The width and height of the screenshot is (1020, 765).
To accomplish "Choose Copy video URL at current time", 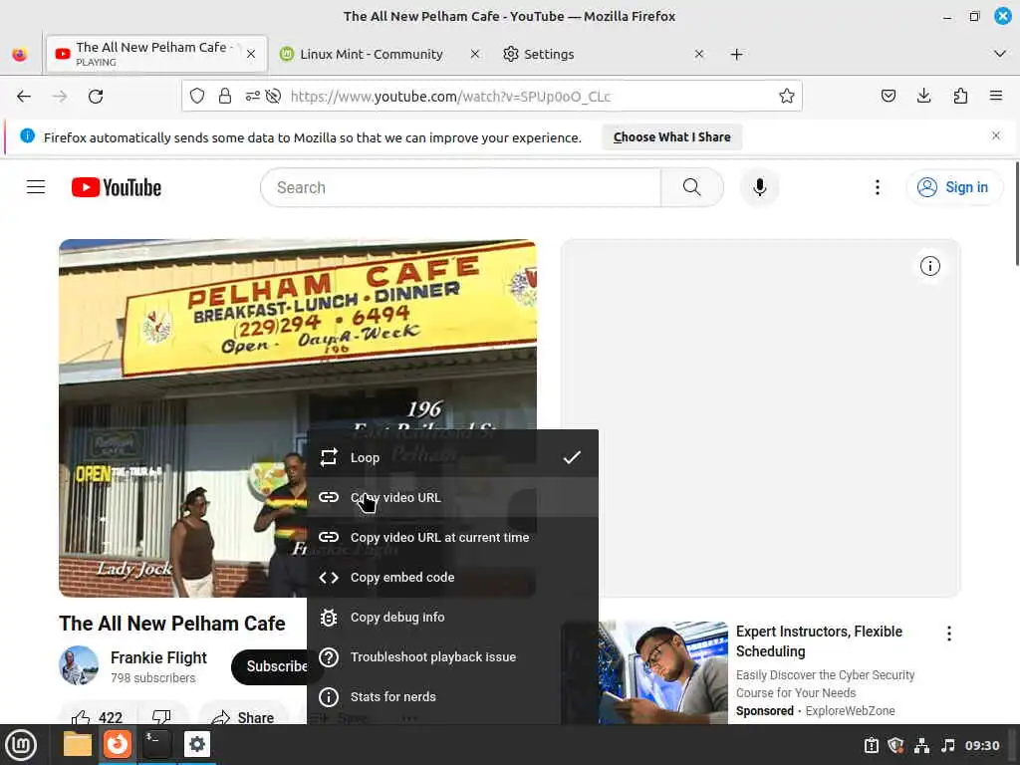I will 452,537.
